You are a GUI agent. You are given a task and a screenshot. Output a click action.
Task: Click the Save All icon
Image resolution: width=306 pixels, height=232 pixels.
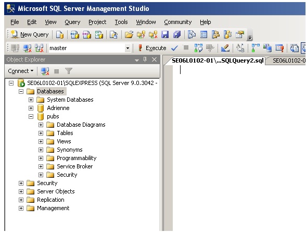[177, 34]
